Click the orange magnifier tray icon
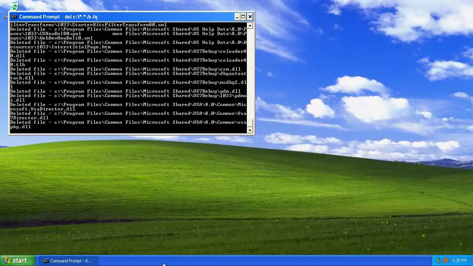Screen dimensions: 473x266 (446, 261)
